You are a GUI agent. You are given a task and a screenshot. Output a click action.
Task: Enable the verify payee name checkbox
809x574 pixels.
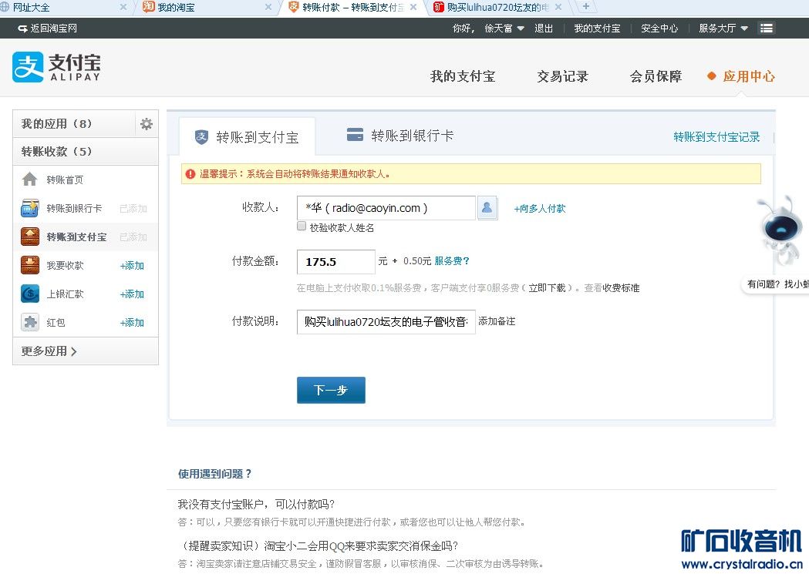pos(302,227)
